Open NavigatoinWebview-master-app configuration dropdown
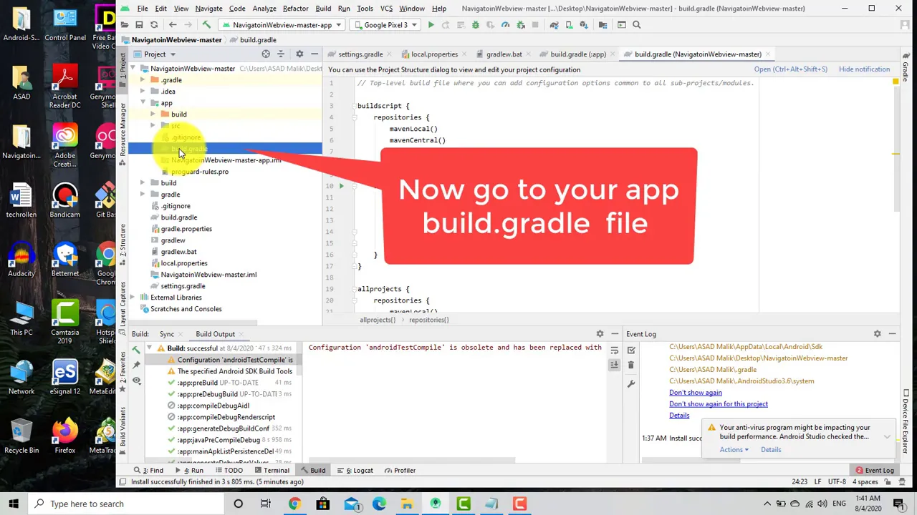Image resolution: width=917 pixels, height=515 pixels. [x=283, y=24]
